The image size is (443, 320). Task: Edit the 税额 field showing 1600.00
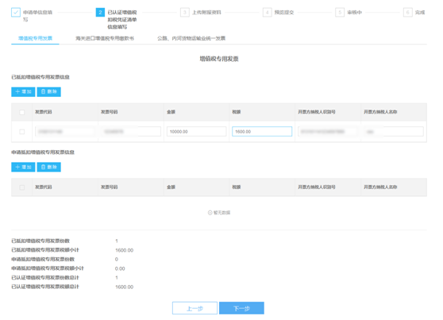[x=262, y=132]
